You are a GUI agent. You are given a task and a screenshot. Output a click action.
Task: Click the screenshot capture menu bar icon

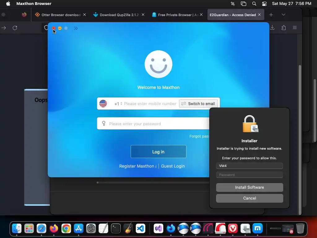(233, 4)
